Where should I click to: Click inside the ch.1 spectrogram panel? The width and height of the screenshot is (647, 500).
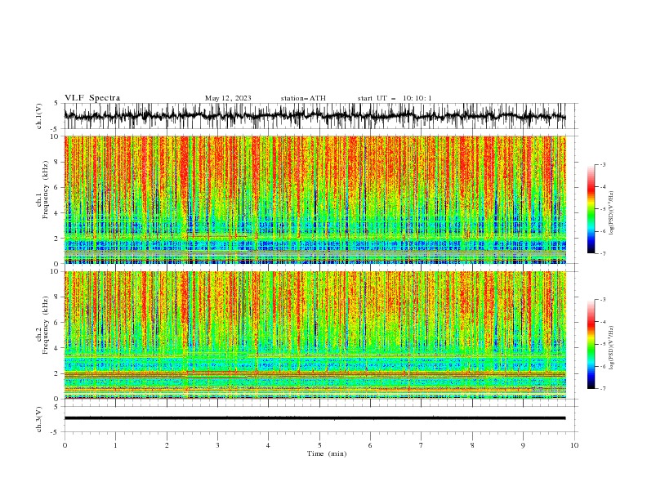click(x=315, y=199)
